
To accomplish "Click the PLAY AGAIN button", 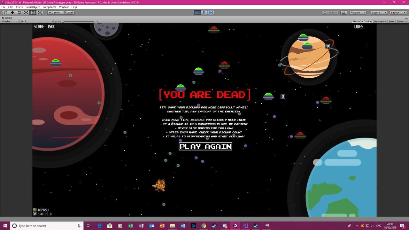I will [205, 146].
